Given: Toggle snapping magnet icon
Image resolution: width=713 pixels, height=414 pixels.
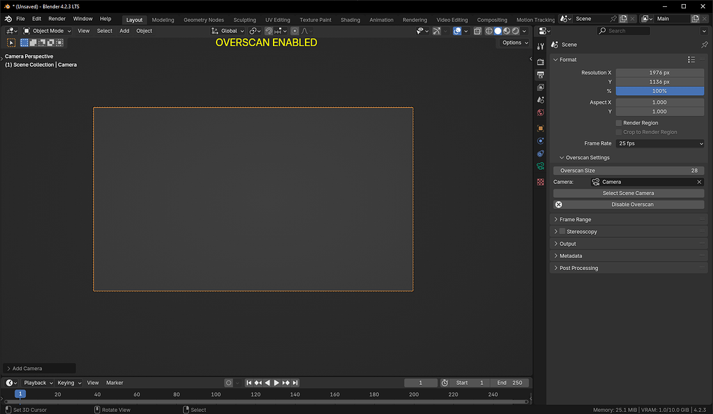Looking at the screenshot, I should [x=269, y=31].
